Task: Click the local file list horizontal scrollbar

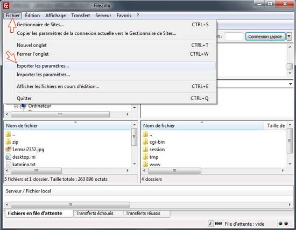Action: tap(67, 170)
